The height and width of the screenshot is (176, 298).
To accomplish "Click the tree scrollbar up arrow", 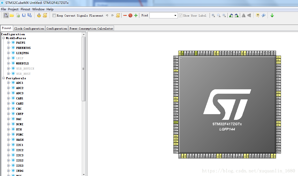I will coord(84,34).
